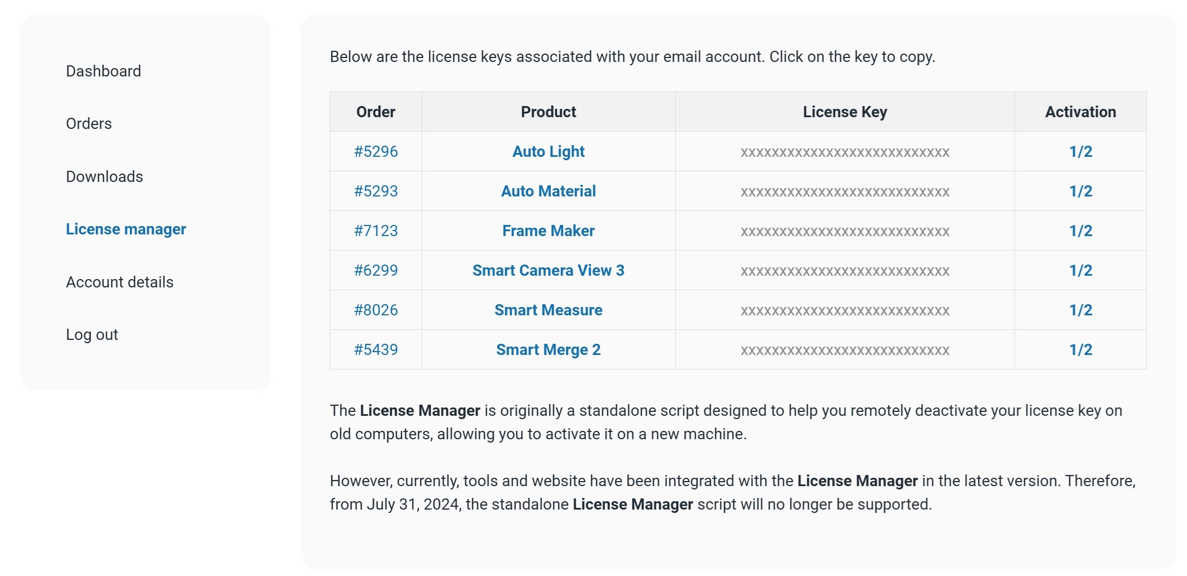This screenshot has height=576, width=1187.
Task: Open the Auto Material product link
Action: click(x=548, y=191)
